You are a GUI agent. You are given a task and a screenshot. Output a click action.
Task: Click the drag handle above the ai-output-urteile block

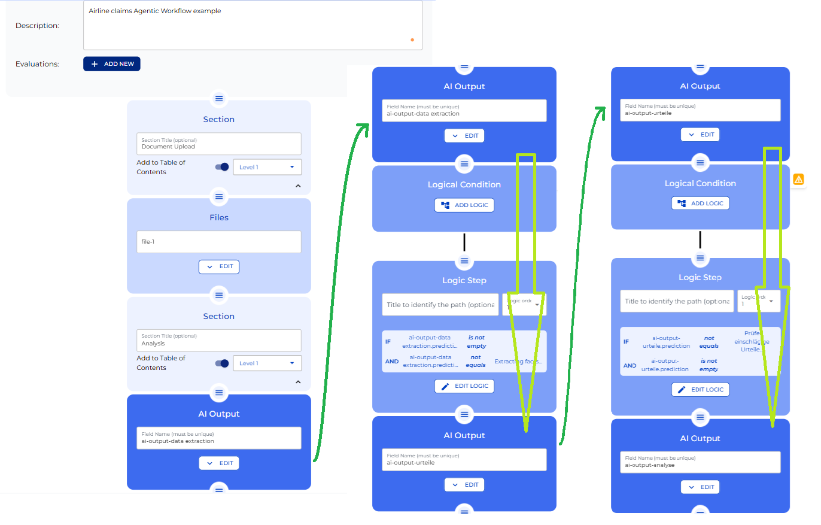464,414
